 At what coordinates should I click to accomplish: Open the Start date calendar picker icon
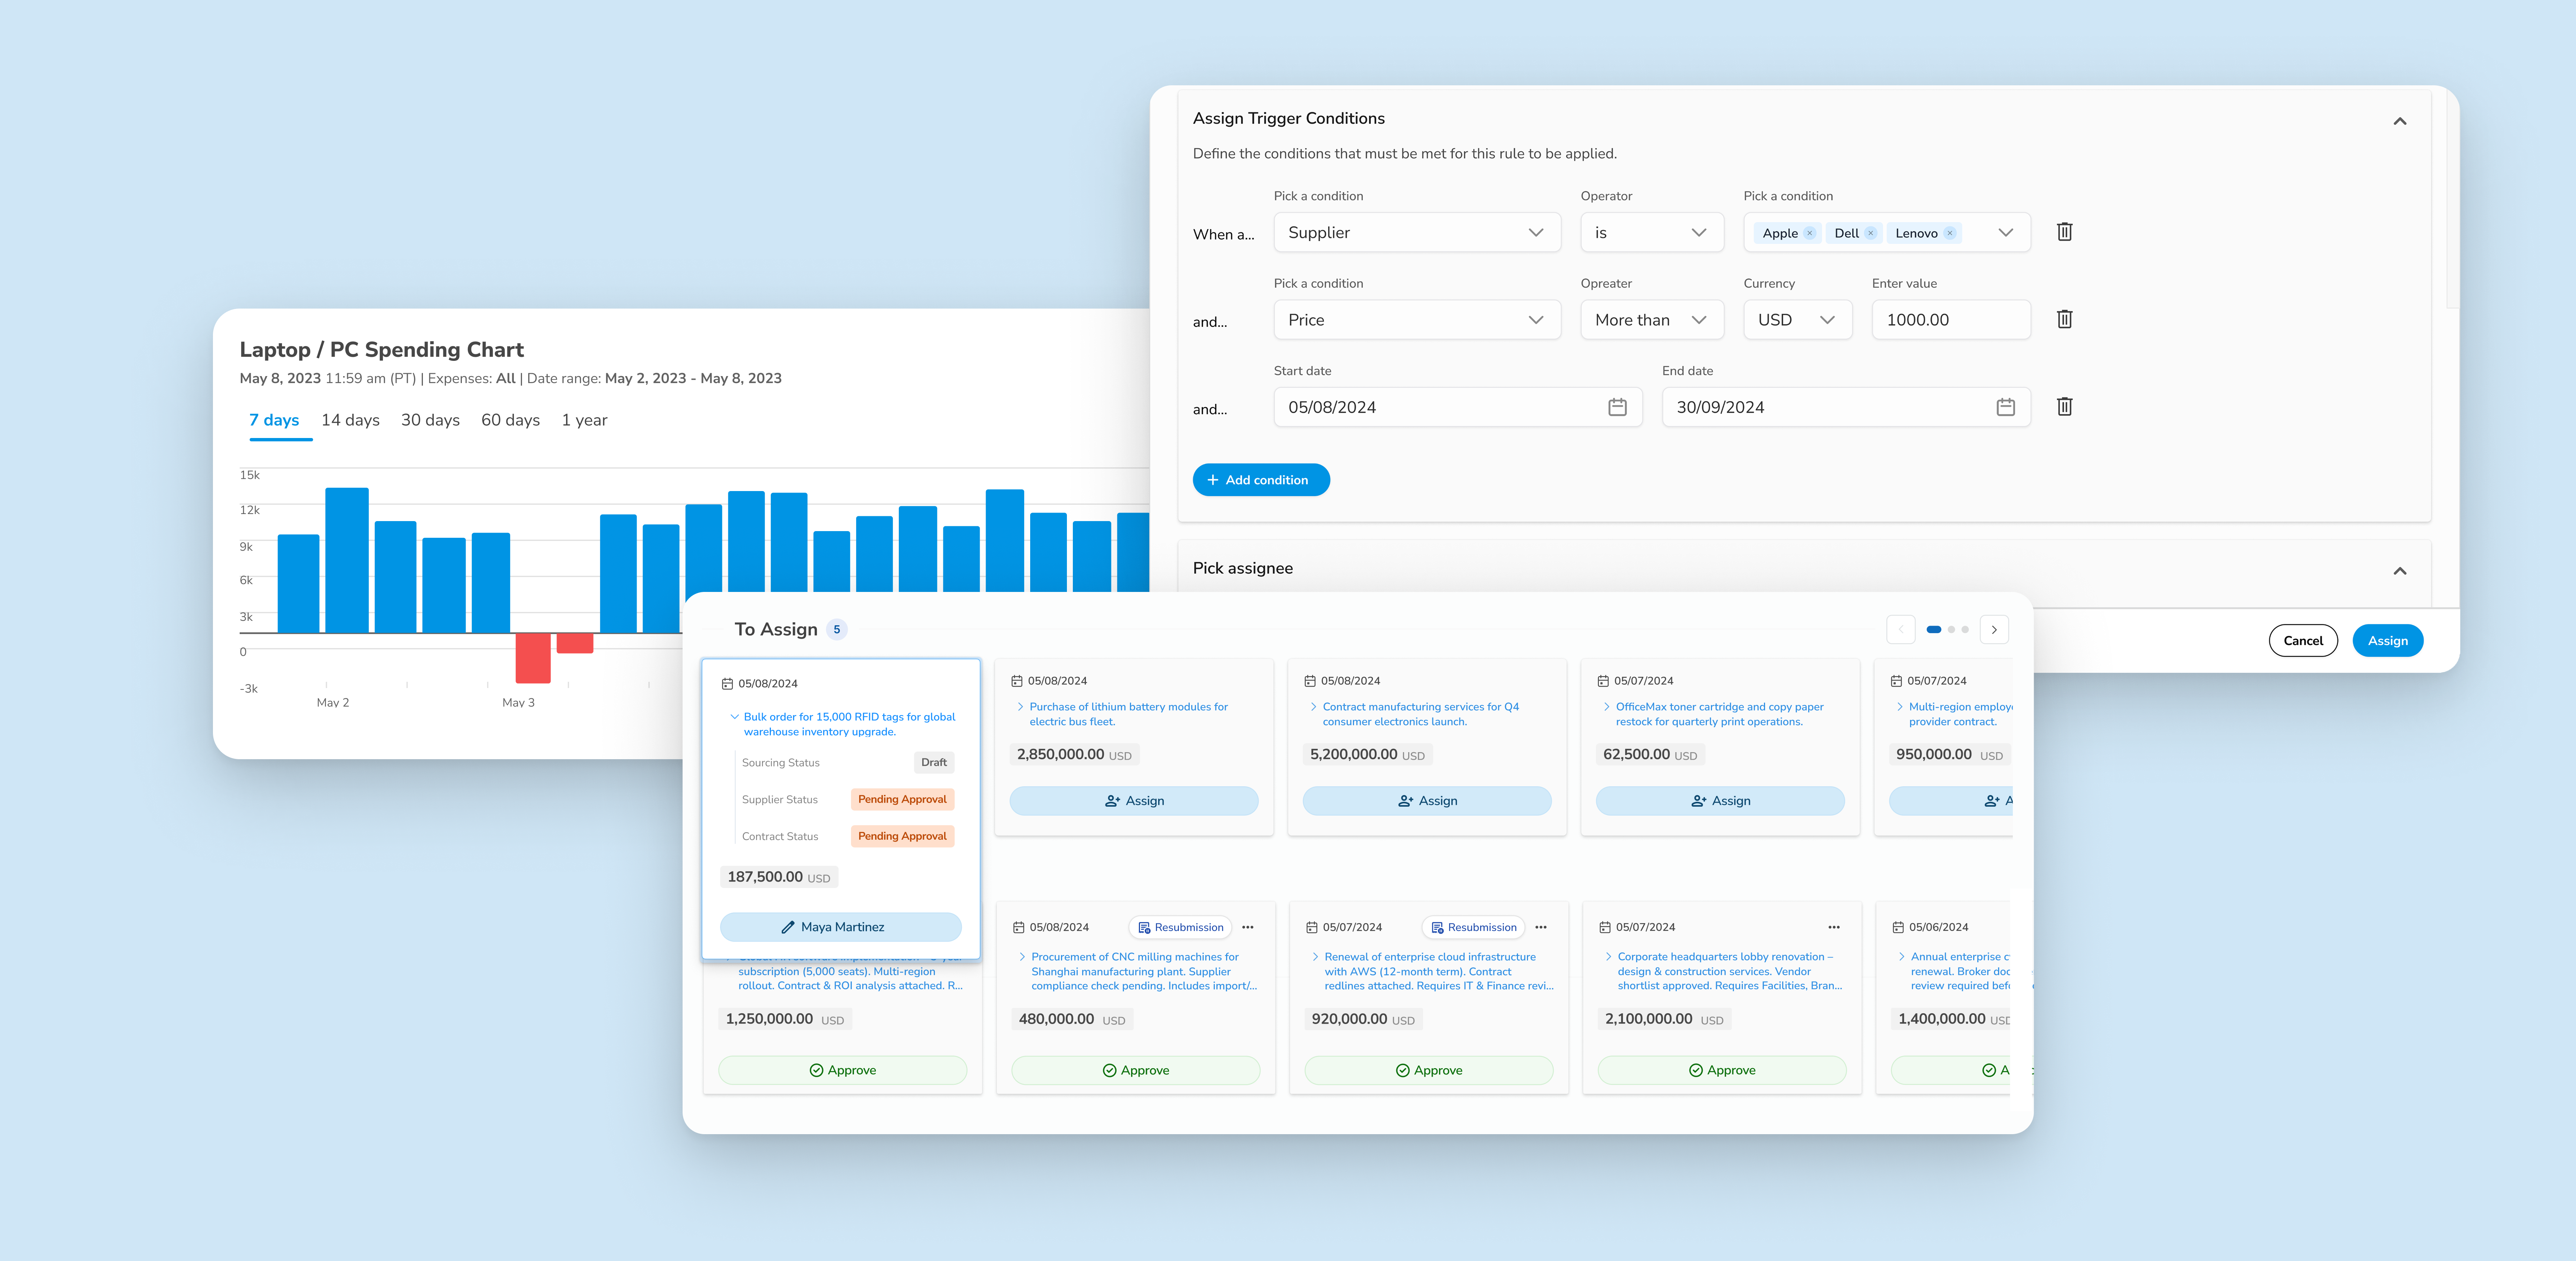click(x=1617, y=407)
